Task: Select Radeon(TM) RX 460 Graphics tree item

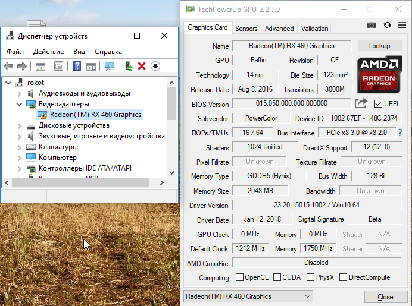Action: 96,115
